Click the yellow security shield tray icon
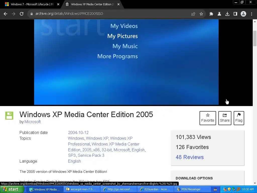The image size is (257, 193). (x=229, y=189)
